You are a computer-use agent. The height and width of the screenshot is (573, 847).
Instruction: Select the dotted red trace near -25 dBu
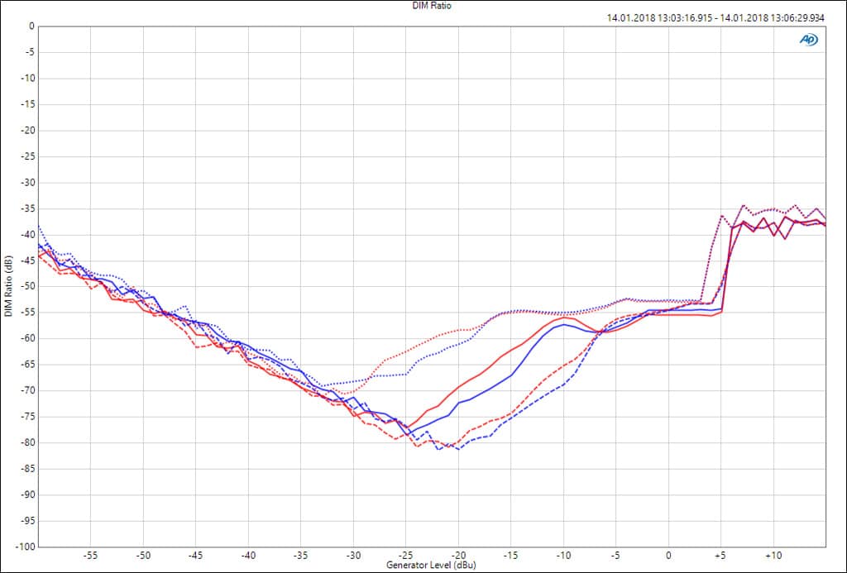pyautogui.click(x=406, y=350)
